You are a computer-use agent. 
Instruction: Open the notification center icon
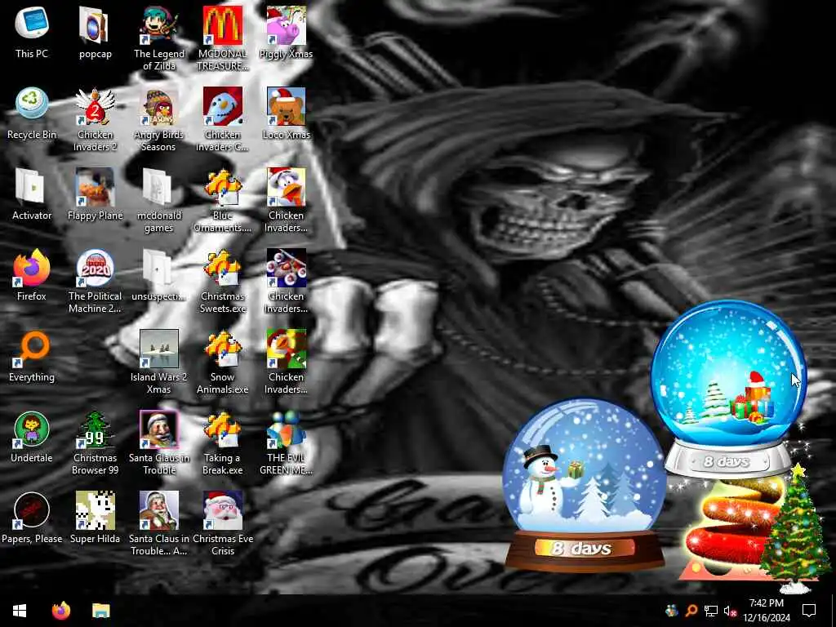coord(809,611)
